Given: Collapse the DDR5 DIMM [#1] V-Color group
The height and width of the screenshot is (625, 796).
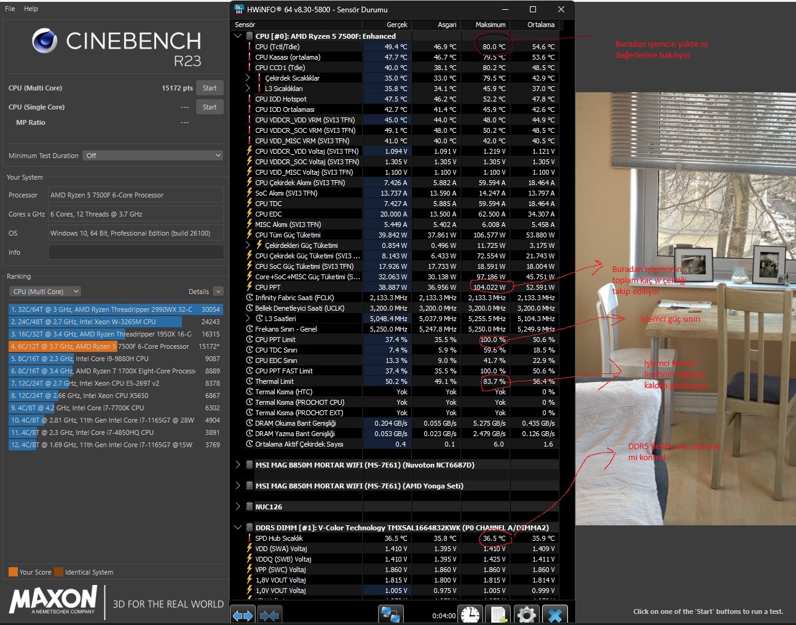Looking at the screenshot, I should pos(238,528).
